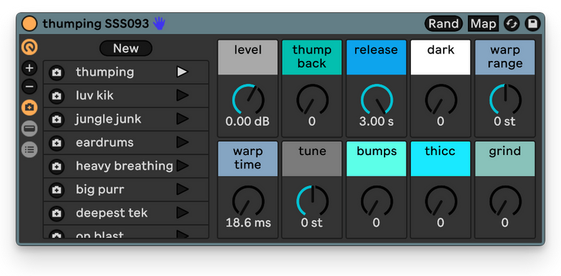Enable the Map mode button
Screen dimensions: 561x276
[483, 24]
